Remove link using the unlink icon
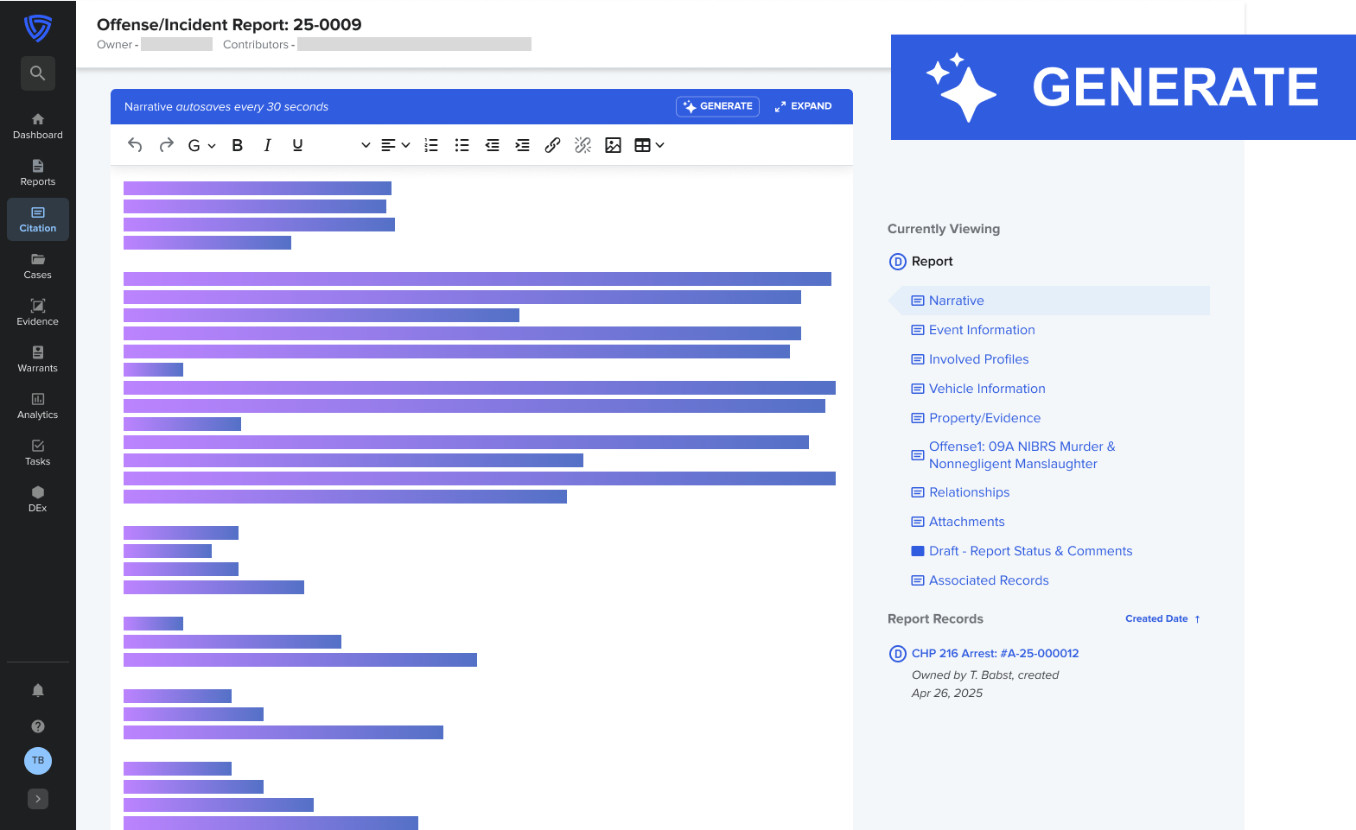Viewport: 1356px width, 830px height. (583, 145)
